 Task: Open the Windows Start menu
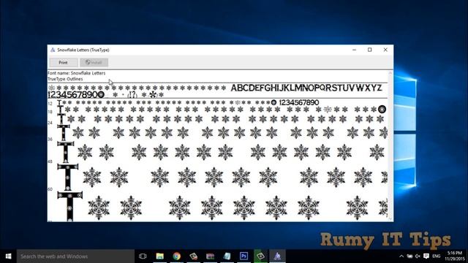8,256
